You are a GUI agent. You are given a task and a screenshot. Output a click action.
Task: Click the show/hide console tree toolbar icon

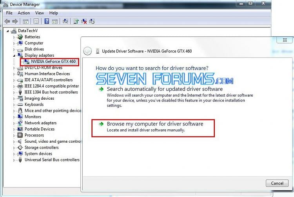point(25,21)
